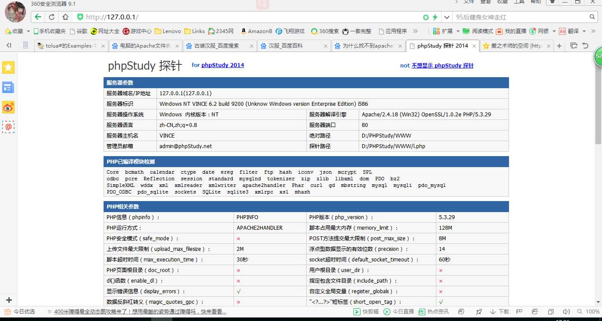The height and width of the screenshot is (321, 602).
Task: Open the Lenovo bookmarks folder
Action: click(x=168, y=31)
